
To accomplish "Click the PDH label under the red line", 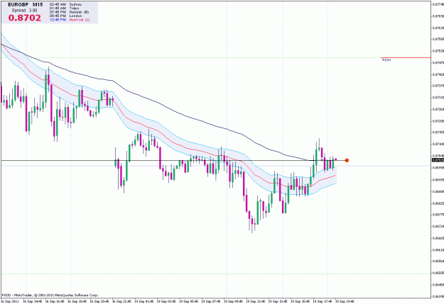I will (386, 60).
